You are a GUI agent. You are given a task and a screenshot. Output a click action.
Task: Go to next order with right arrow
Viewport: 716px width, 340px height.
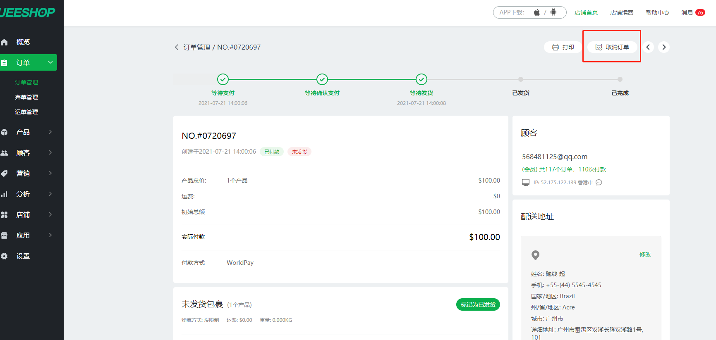click(x=664, y=47)
